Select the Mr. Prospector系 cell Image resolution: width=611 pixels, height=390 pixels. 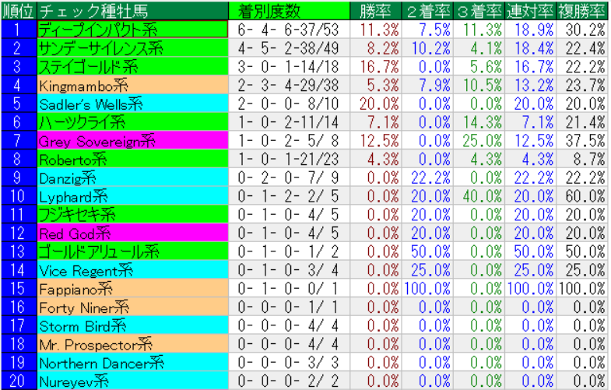(132, 344)
